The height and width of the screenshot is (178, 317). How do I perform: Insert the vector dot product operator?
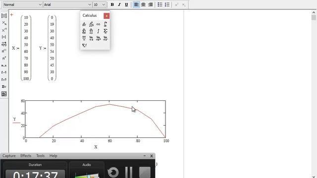(4, 73)
